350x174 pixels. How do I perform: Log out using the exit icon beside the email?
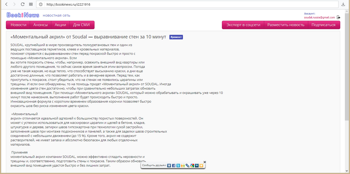338,17
